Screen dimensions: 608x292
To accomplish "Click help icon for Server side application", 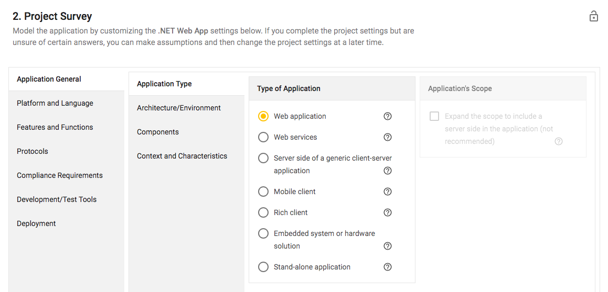I will click(x=388, y=171).
